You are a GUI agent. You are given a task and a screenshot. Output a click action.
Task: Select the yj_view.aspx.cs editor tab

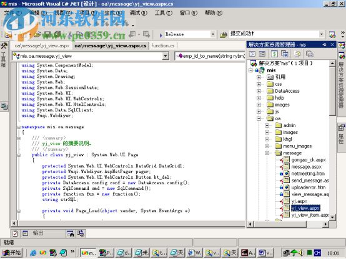(x=111, y=45)
